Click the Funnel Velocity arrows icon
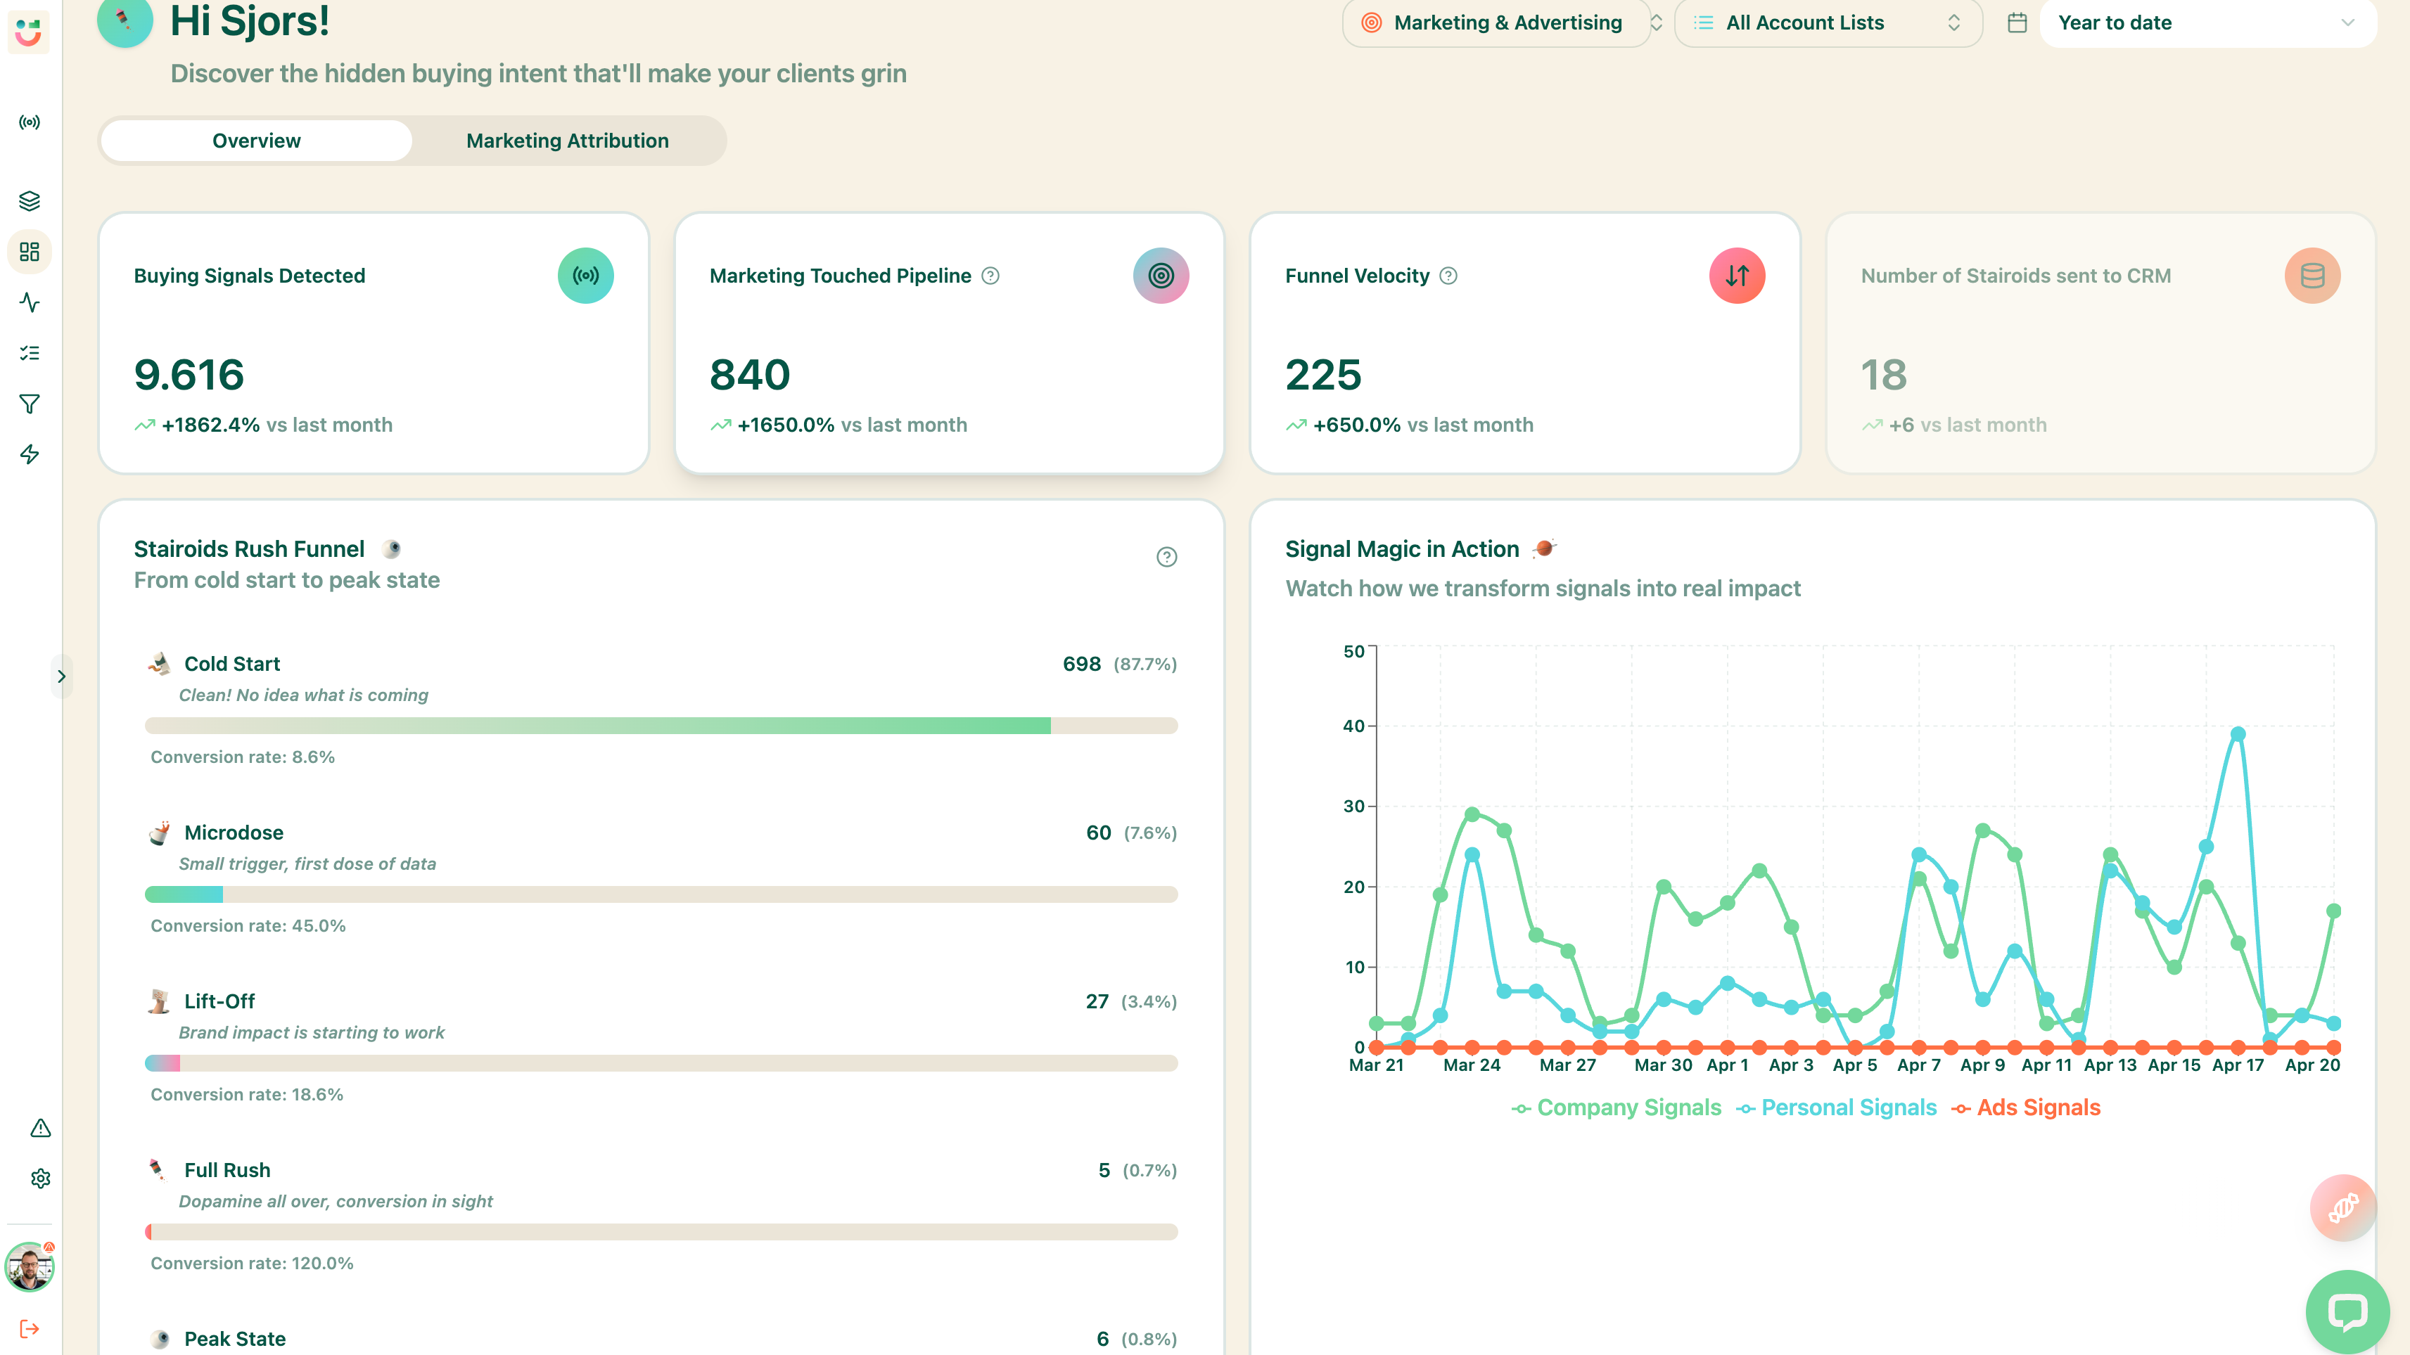Image resolution: width=2410 pixels, height=1355 pixels. [1738, 276]
